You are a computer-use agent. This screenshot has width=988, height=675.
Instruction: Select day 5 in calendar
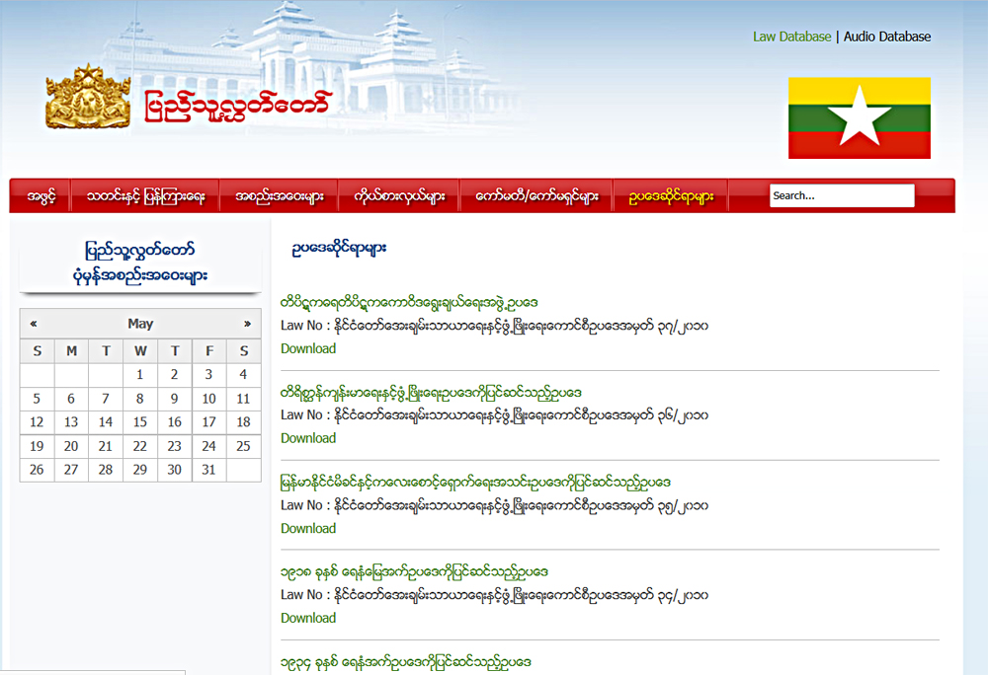[x=37, y=399]
